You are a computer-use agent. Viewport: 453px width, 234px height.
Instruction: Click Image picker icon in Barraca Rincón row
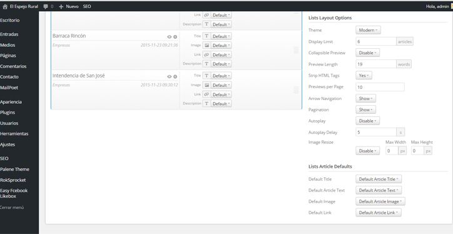[206, 45]
